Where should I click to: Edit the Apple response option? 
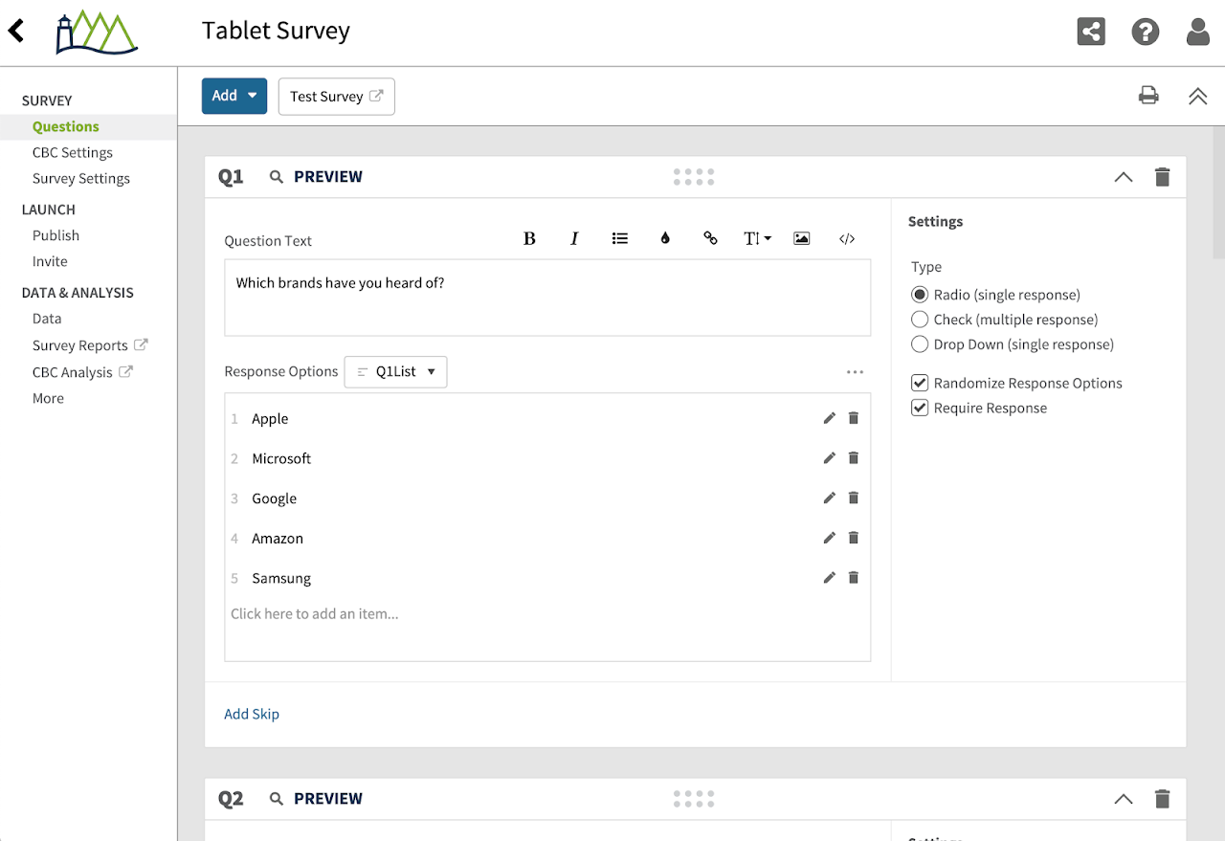[x=830, y=418]
